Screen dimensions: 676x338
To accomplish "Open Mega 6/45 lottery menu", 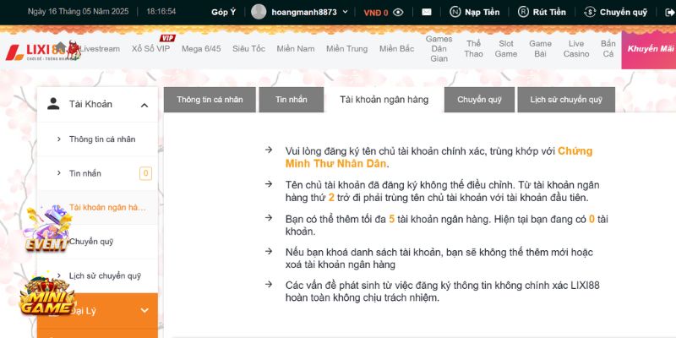I will point(201,49).
